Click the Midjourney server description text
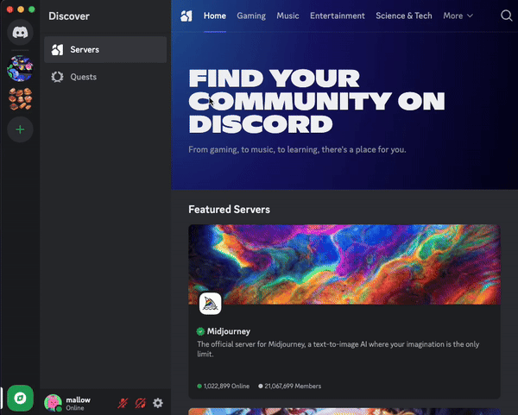 click(338, 349)
